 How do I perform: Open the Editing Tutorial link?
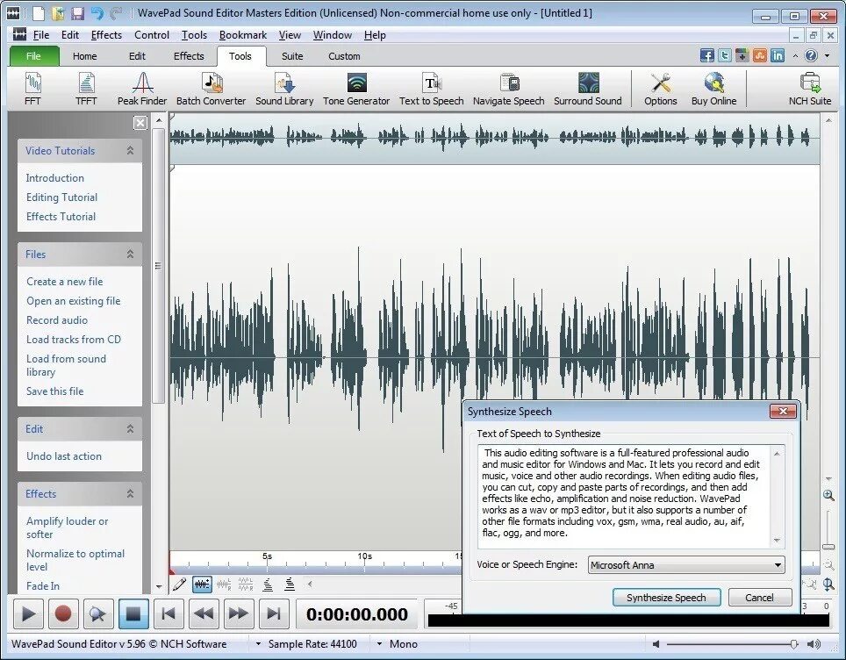tap(61, 197)
